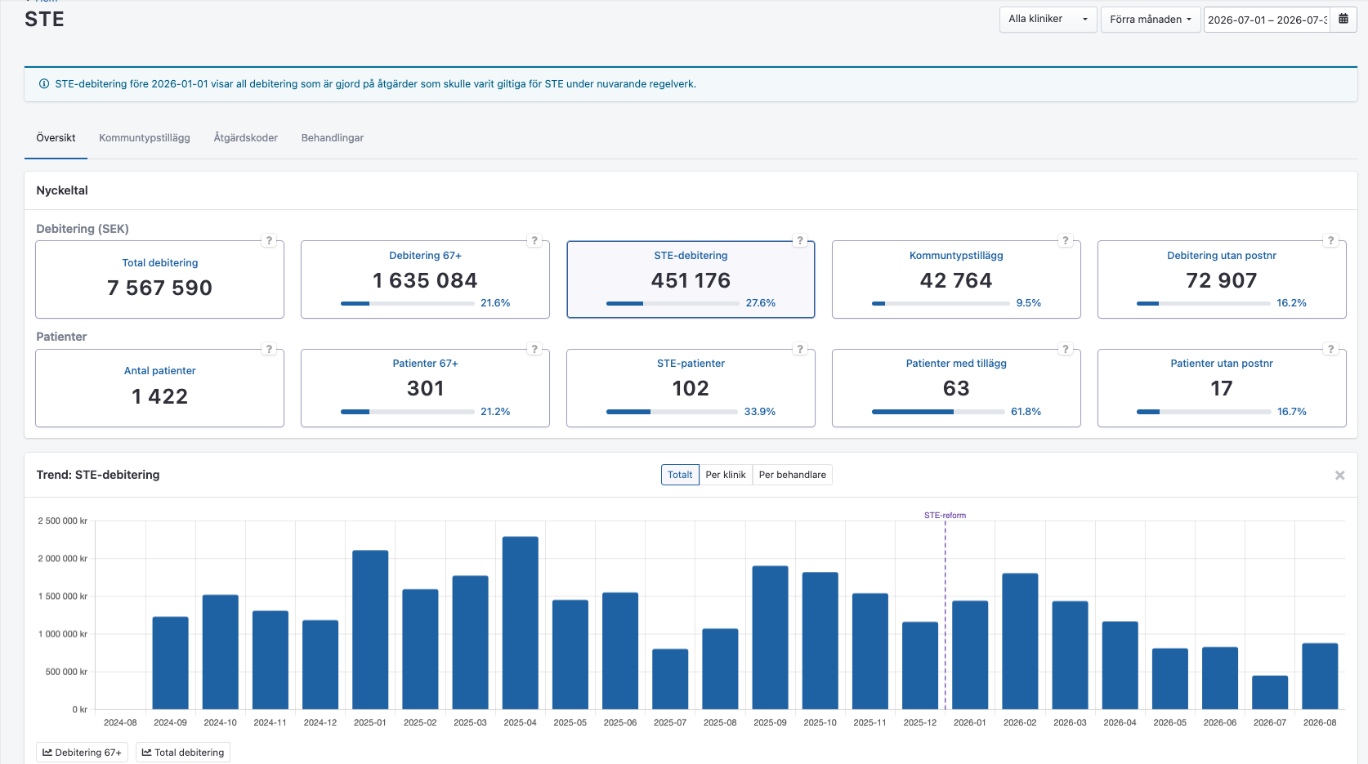Viewport: 1368px width, 764px height.
Task: Click the 2025-04 bar in the chart
Action: [x=521, y=623]
